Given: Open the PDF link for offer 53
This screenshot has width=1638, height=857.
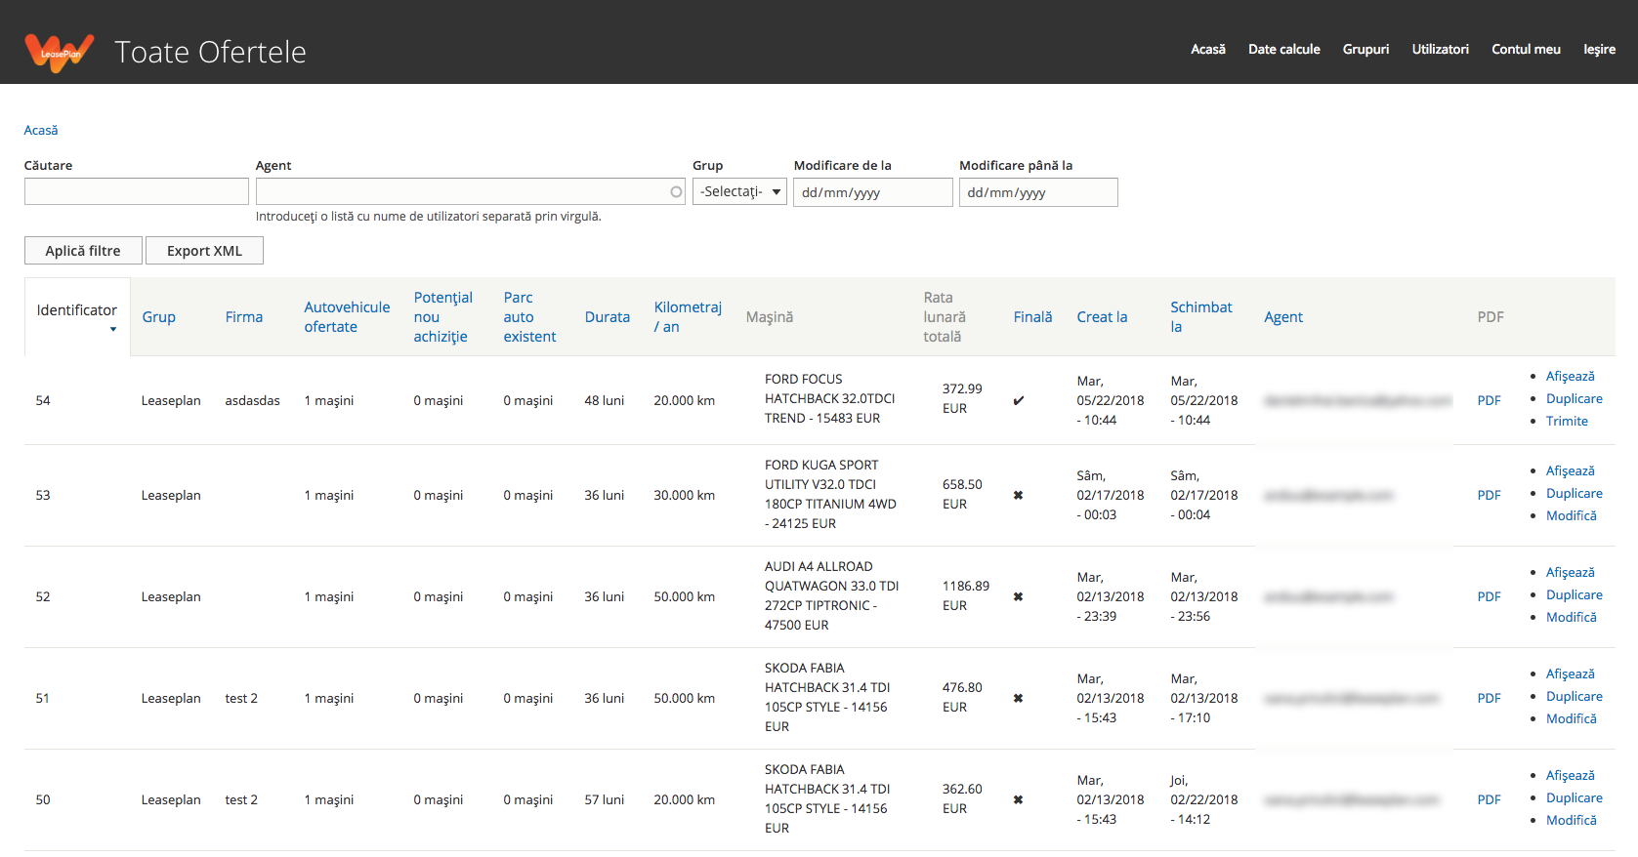Looking at the screenshot, I should point(1489,495).
